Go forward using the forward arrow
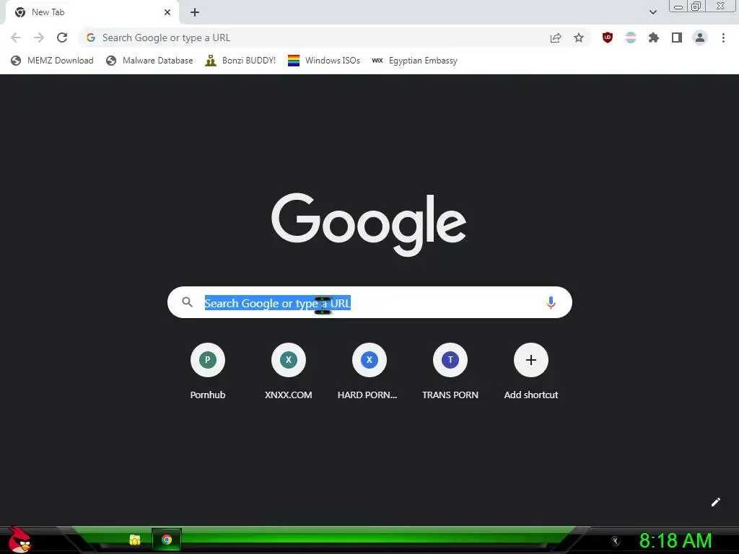 click(39, 38)
